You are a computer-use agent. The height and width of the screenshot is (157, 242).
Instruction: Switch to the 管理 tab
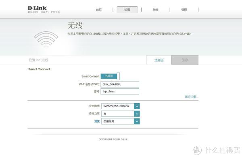click(x=184, y=10)
